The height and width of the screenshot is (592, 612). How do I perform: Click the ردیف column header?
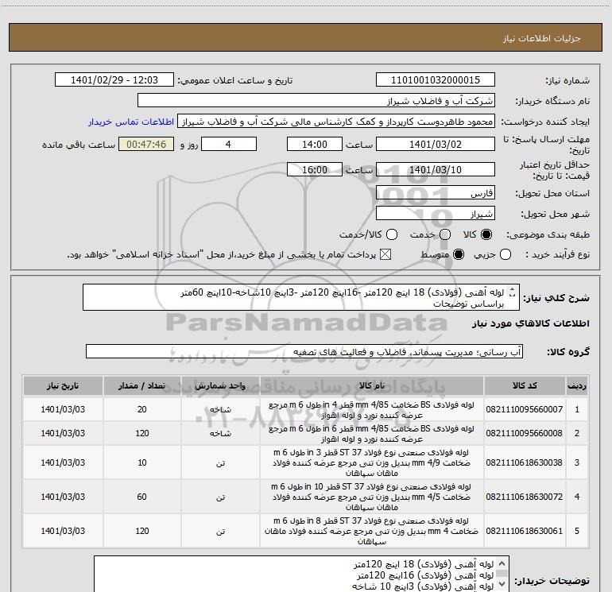pyautogui.click(x=577, y=385)
